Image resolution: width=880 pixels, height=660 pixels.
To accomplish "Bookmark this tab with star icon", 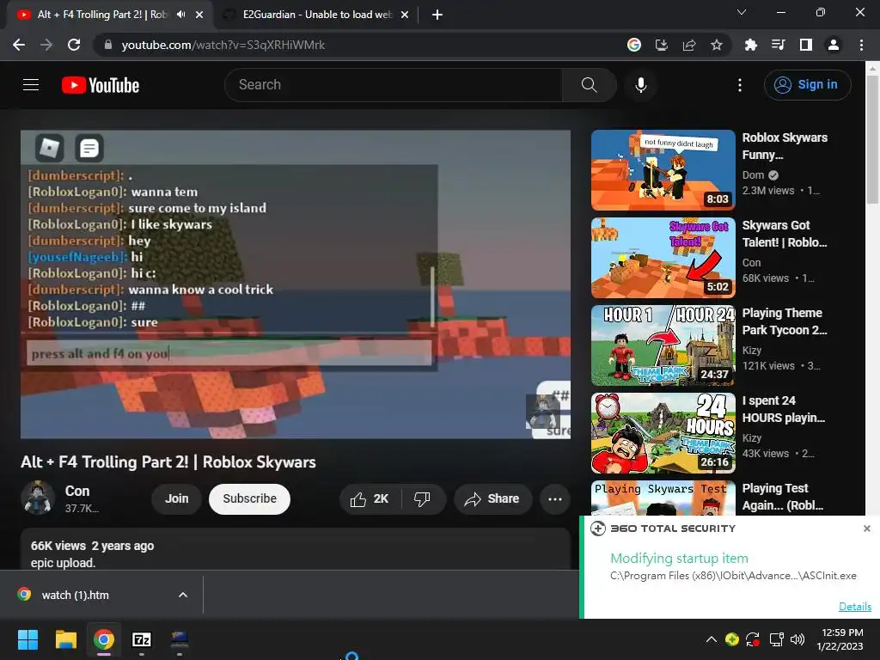I will tap(717, 45).
